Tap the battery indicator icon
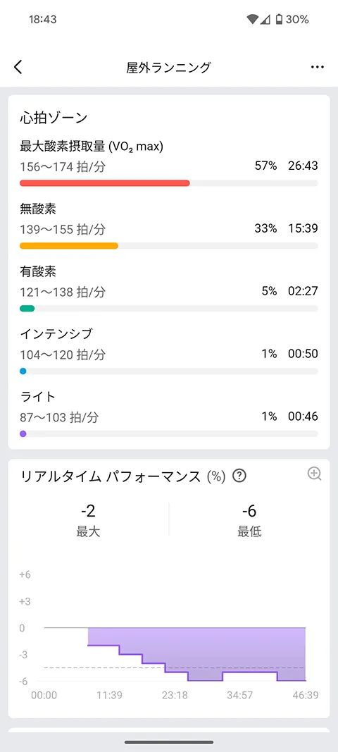 [279, 20]
